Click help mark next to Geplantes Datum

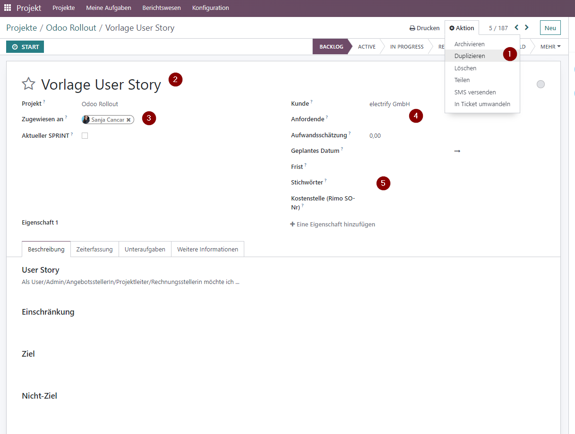[342, 149]
